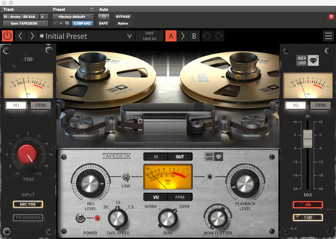Viewport: 336px width, 239px height.
Task: Toggle the MIC PRE input button
Action: [28, 204]
